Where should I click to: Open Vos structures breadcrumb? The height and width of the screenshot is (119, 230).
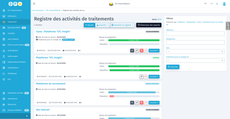(38, 10)
